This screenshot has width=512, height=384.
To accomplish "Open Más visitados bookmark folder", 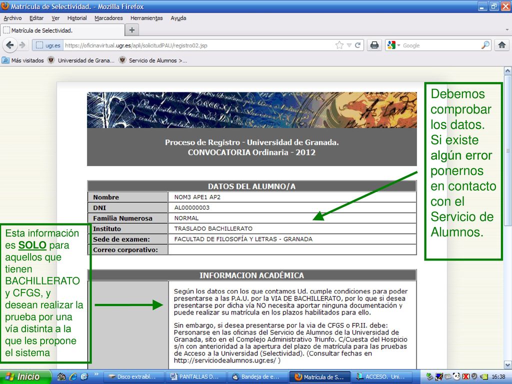I will (23, 60).
